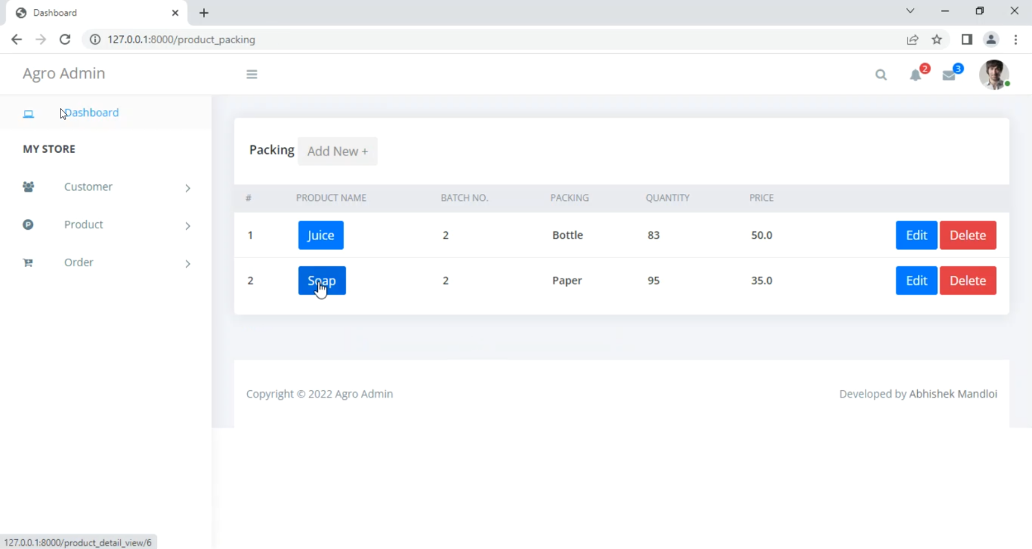
Task: Open the browser side panel icon
Action: (x=967, y=39)
